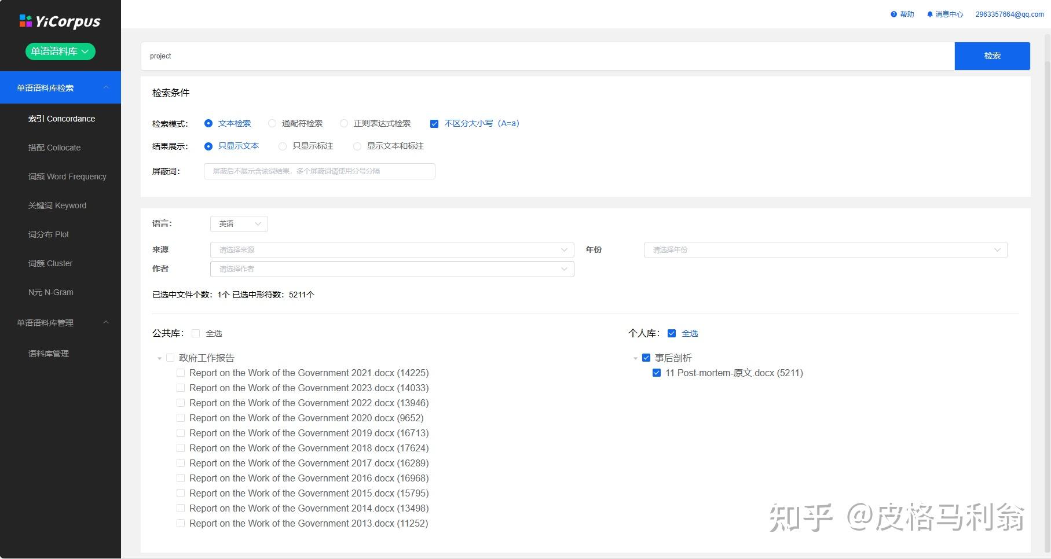
Task: Go to 搭配 Collocate menu item
Action: click(54, 148)
